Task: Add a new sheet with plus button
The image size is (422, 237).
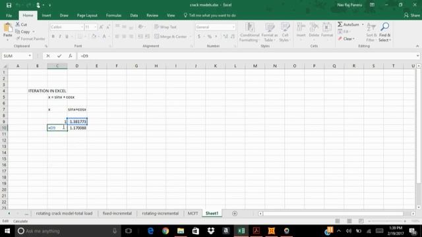Action: pos(235,213)
